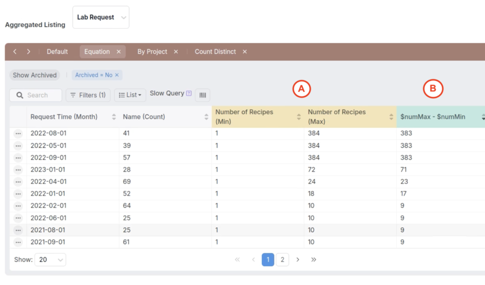Open Lab Request listing dropdown
The image size is (485, 285).
(101, 18)
